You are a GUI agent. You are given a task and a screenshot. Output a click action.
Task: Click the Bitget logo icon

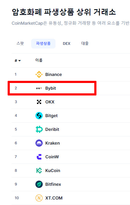[39, 116]
